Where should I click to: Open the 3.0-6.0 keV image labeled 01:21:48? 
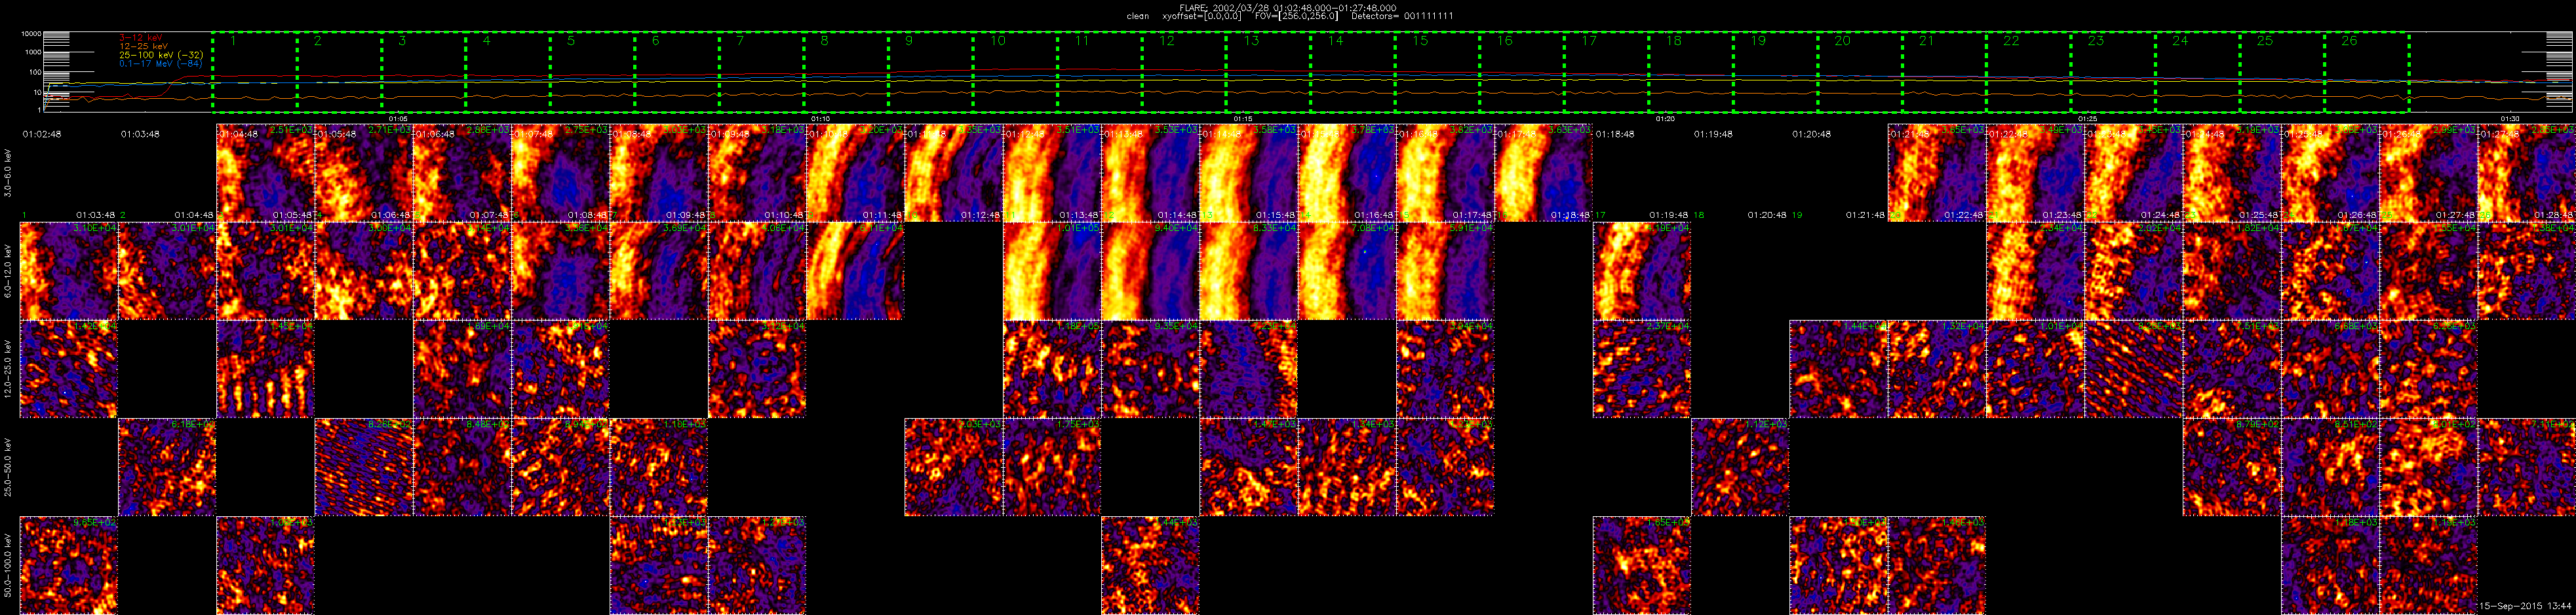1937,174
